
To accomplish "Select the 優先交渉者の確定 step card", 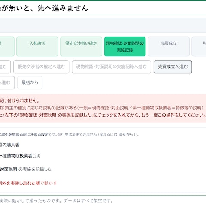I will [81, 46].
